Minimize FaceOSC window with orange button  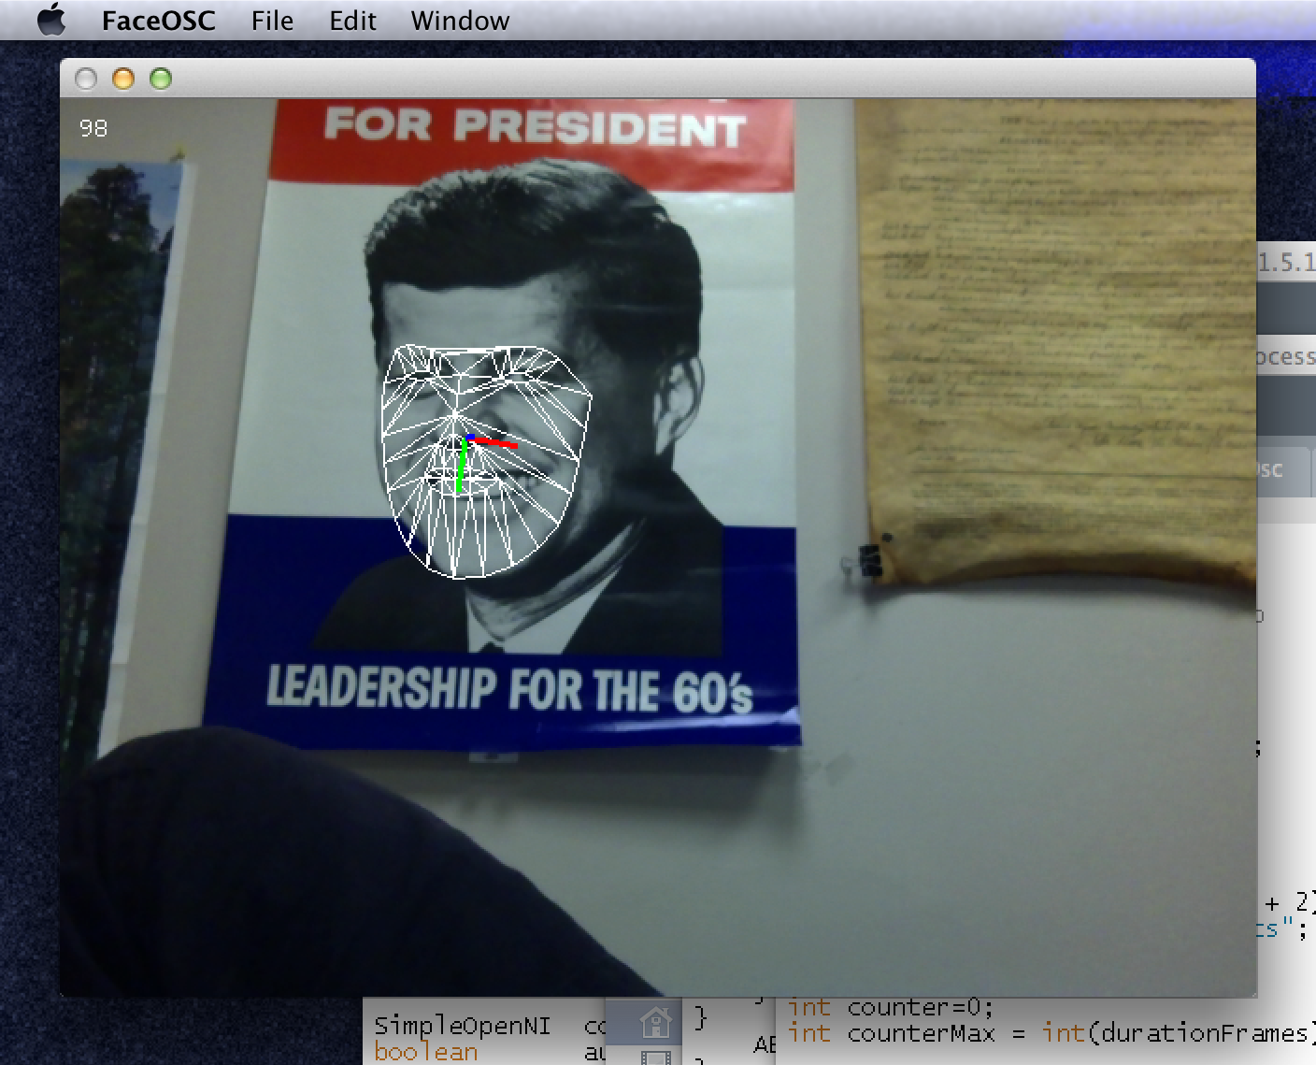(123, 79)
